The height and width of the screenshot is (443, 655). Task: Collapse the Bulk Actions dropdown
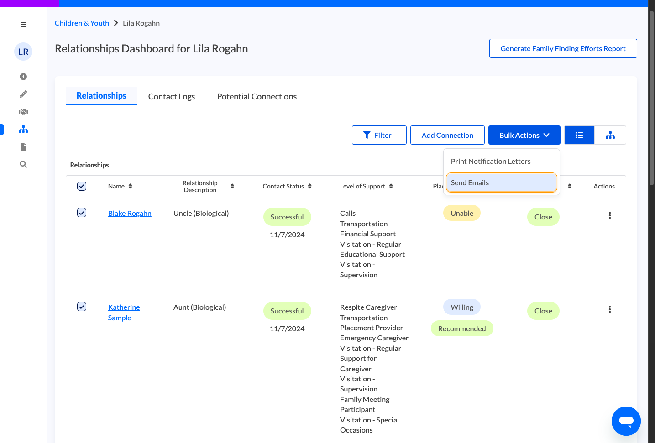coord(524,135)
